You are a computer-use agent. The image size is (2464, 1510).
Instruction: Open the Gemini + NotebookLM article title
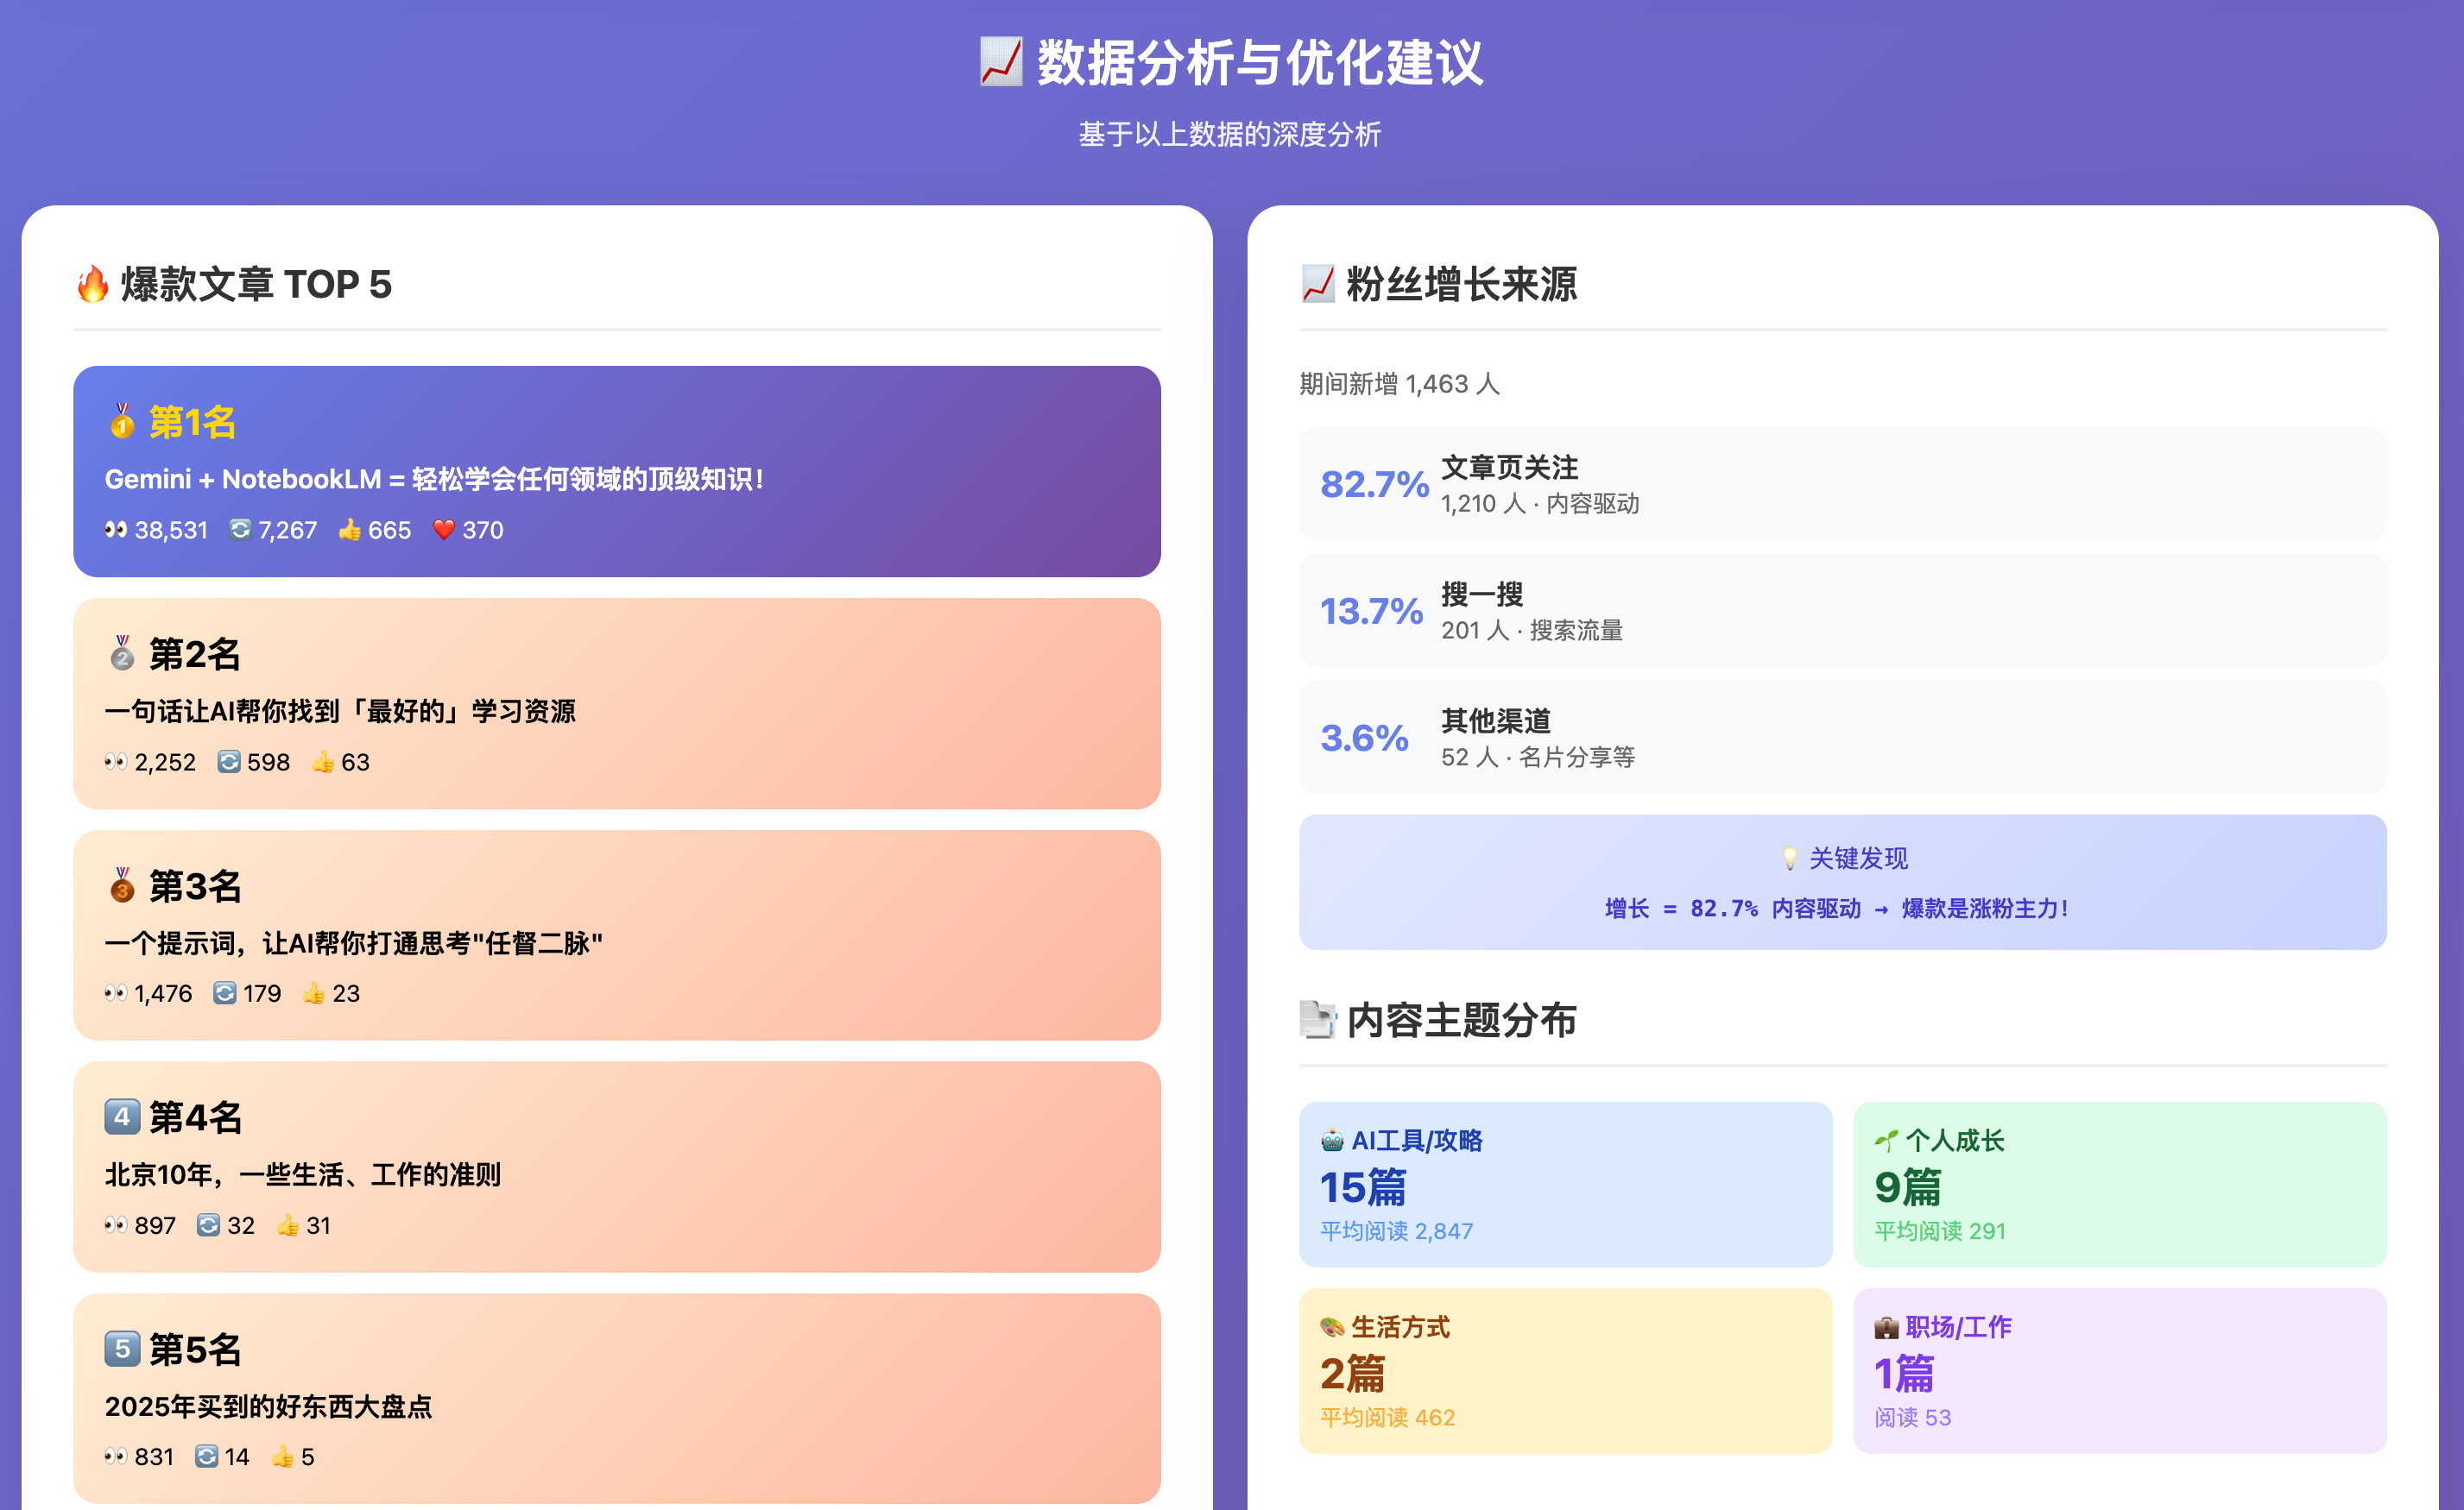pyautogui.click(x=435, y=479)
